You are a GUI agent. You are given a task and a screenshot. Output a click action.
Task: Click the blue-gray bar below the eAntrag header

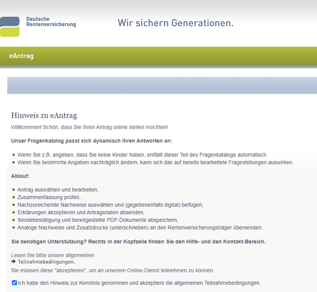point(161,85)
